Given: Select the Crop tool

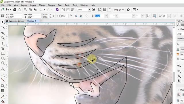Looking at the screenshot, I should [3, 33].
